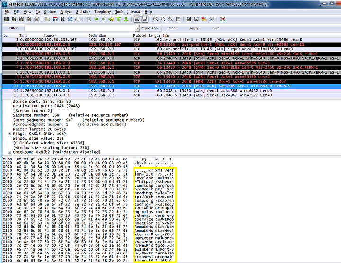This screenshot has height=263, width=341.
Task: Stop the running capture icon
Action: pos(29,19)
